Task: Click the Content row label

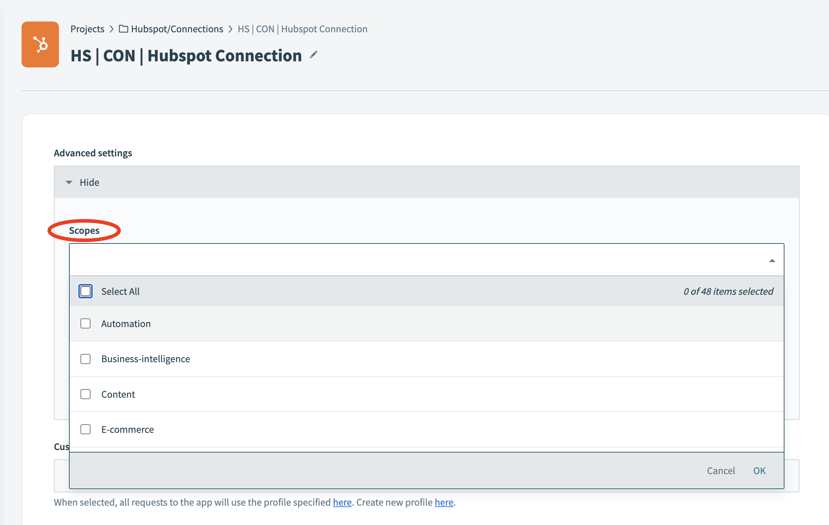Action: point(118,394)
